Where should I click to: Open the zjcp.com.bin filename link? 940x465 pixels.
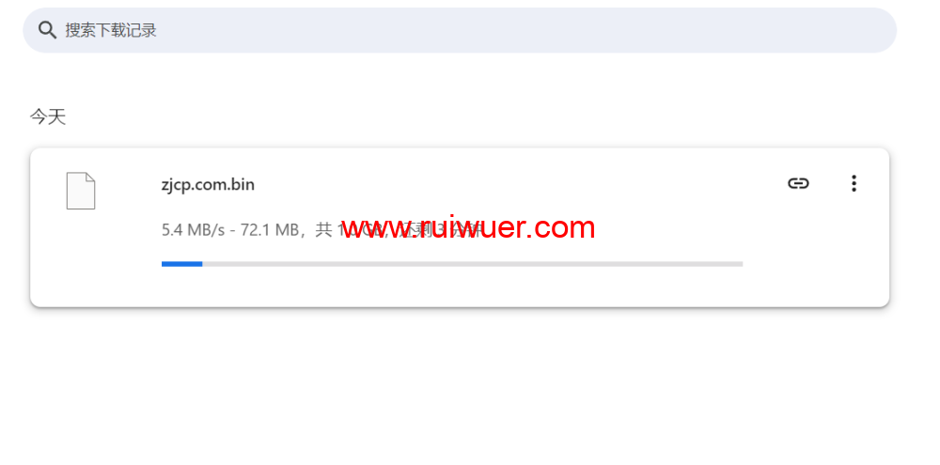pos(208,184)
